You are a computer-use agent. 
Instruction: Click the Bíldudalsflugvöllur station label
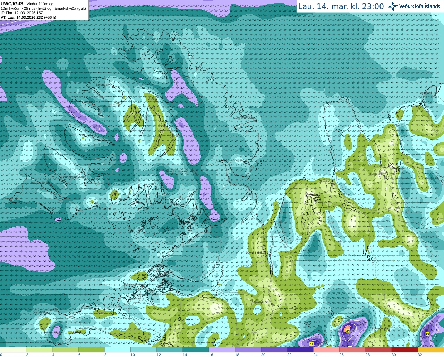coord(72,177)
